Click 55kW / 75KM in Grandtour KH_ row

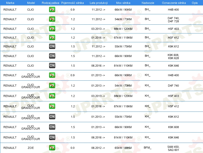tap(123, 117)
